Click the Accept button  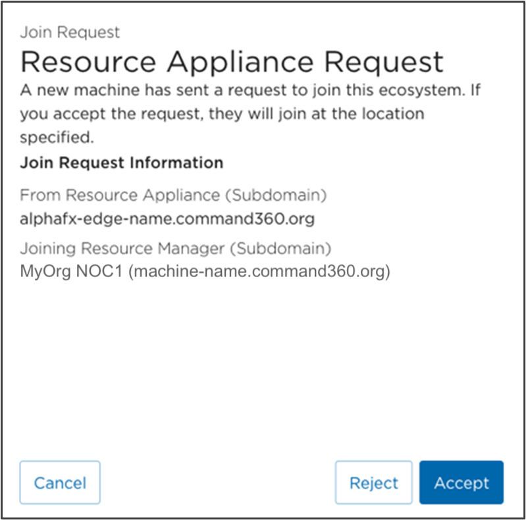(x=461, y=483)
